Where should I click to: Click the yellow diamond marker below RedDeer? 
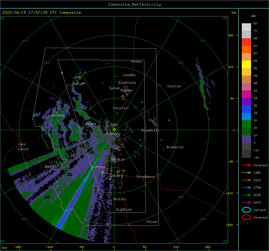pyautogui.click(x=123, y=97)
